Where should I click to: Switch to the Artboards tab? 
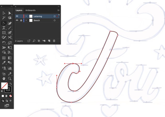click(30, 10)
